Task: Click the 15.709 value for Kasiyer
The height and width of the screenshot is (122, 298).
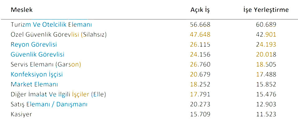Action: [x=200, y=115]
